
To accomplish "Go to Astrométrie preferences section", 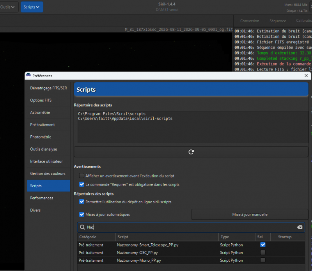I will click(48, 112).
